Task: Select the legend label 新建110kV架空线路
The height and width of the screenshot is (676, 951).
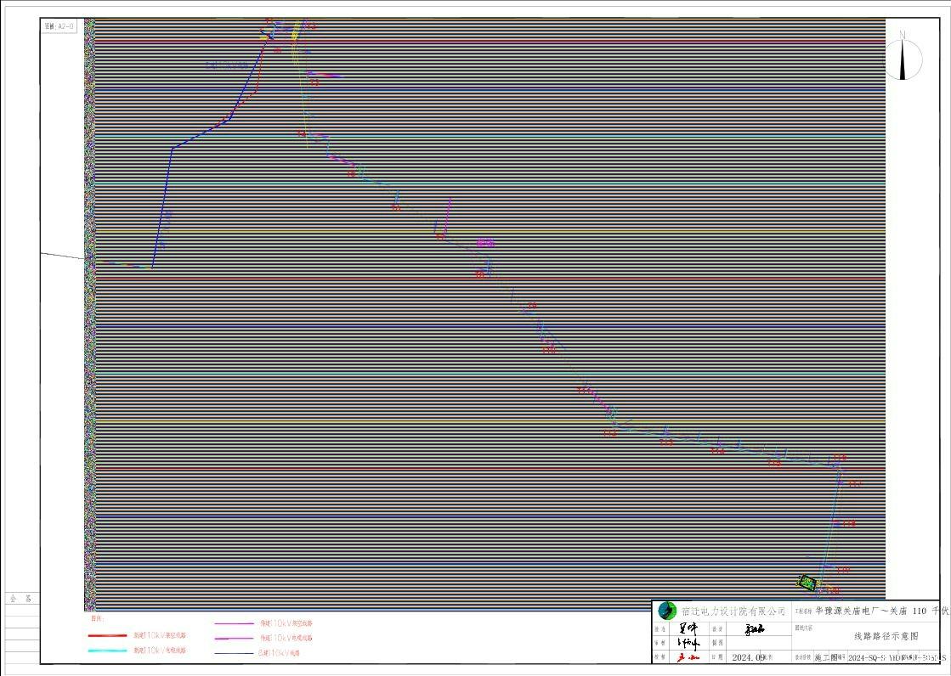Action: 160,635
